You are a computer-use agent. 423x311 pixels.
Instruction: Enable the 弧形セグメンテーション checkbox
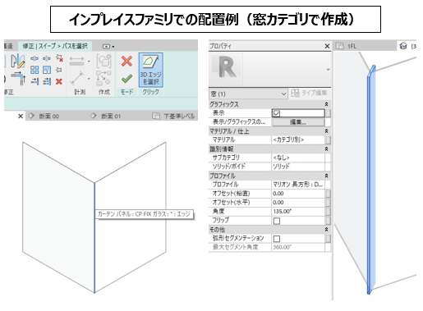277,239
